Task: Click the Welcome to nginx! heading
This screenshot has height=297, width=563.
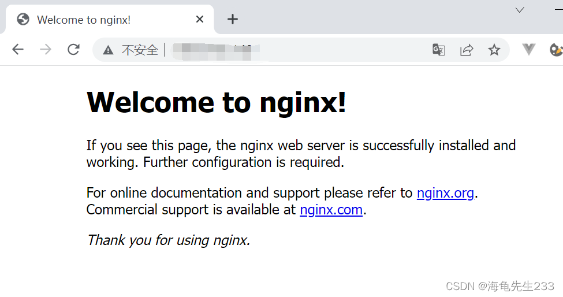Action: [x=217, y=102]
